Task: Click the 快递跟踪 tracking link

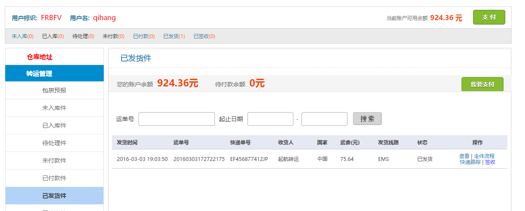Action: [x=470, y=162]
